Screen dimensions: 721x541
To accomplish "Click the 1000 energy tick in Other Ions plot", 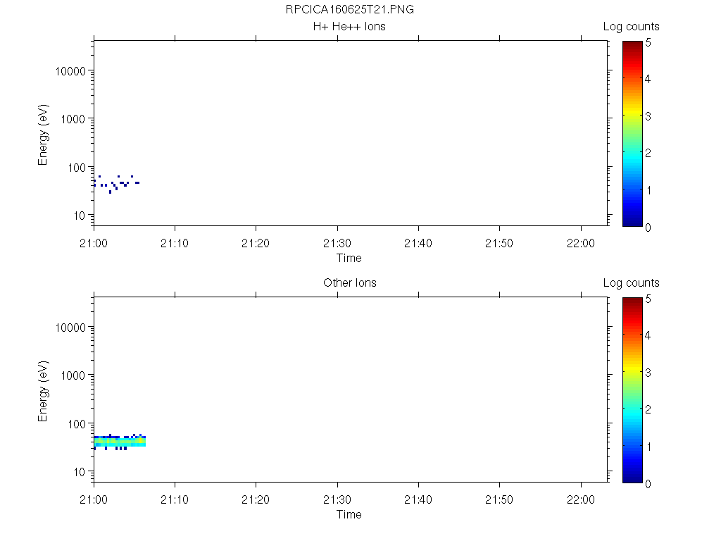I will (x=73, y=375).
